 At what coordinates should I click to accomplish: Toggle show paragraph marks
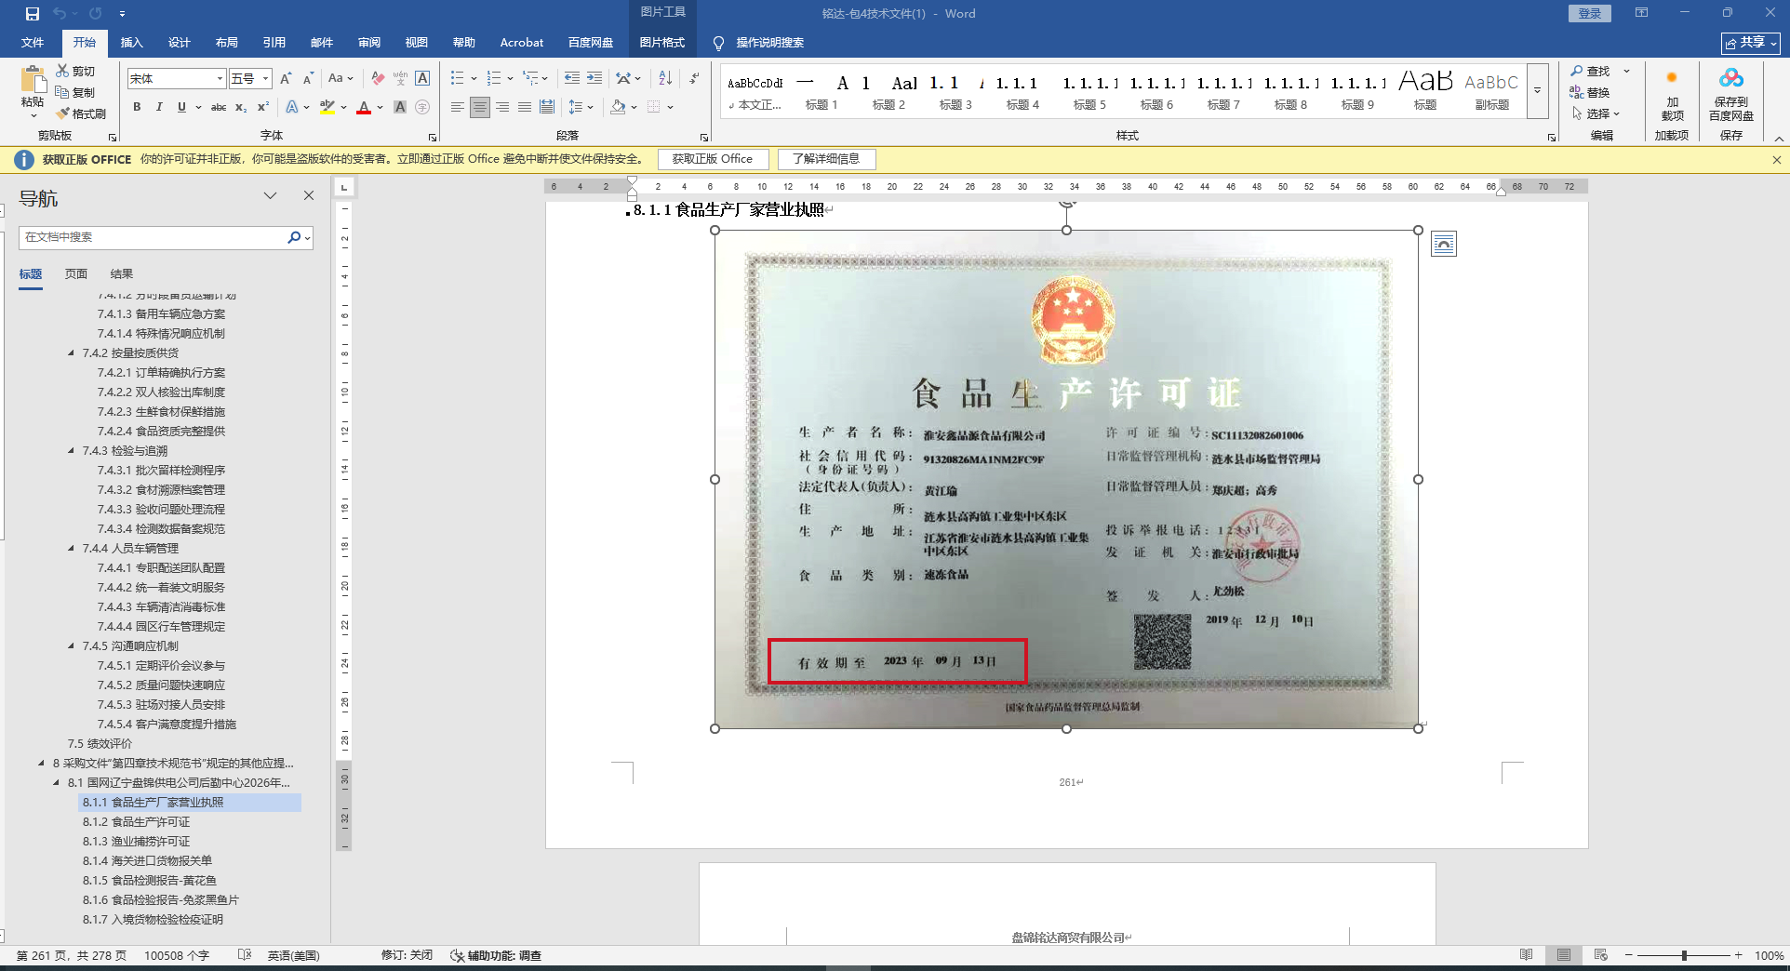click(694, 79)
